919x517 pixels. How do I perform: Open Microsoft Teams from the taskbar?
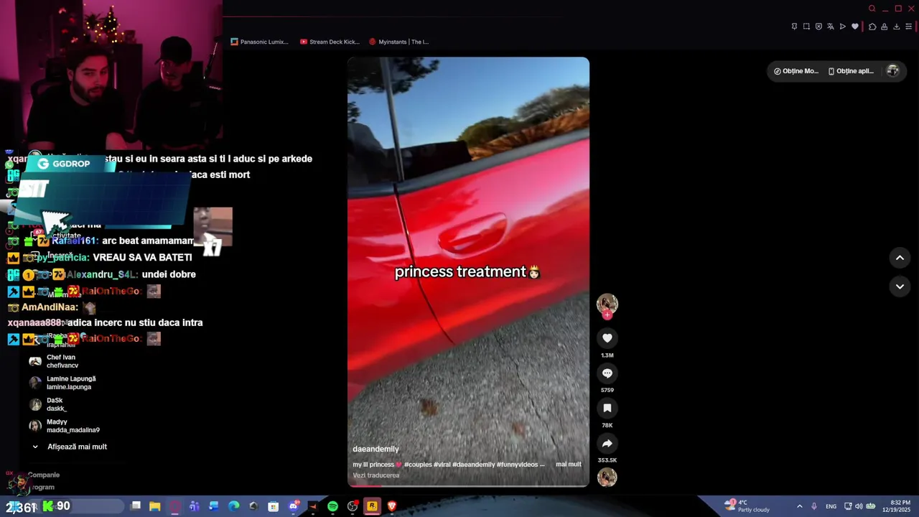click(x=195, y=506)
